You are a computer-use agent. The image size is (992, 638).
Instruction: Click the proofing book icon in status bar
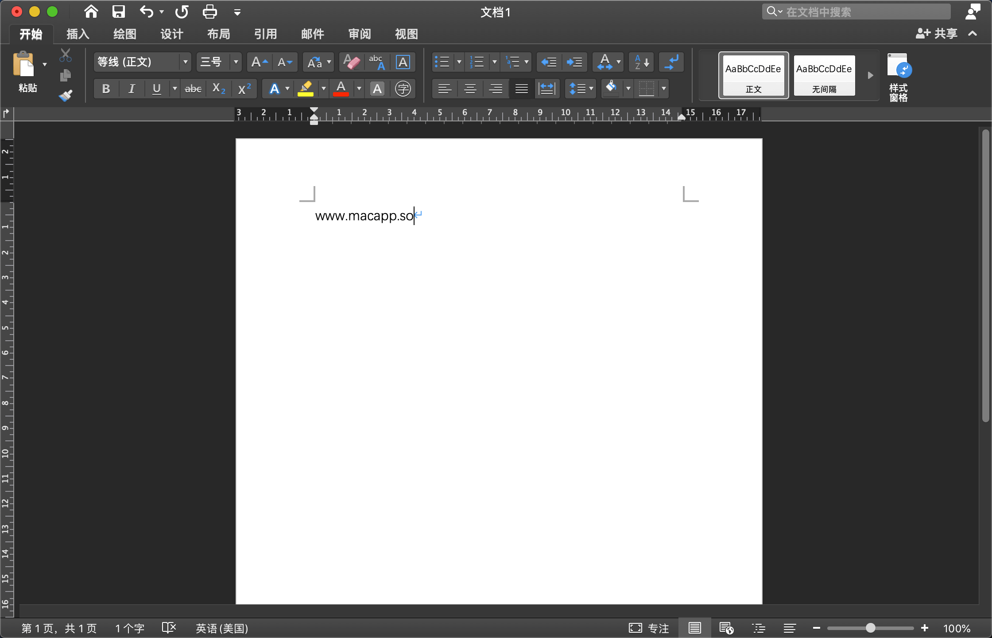(169, 628)
